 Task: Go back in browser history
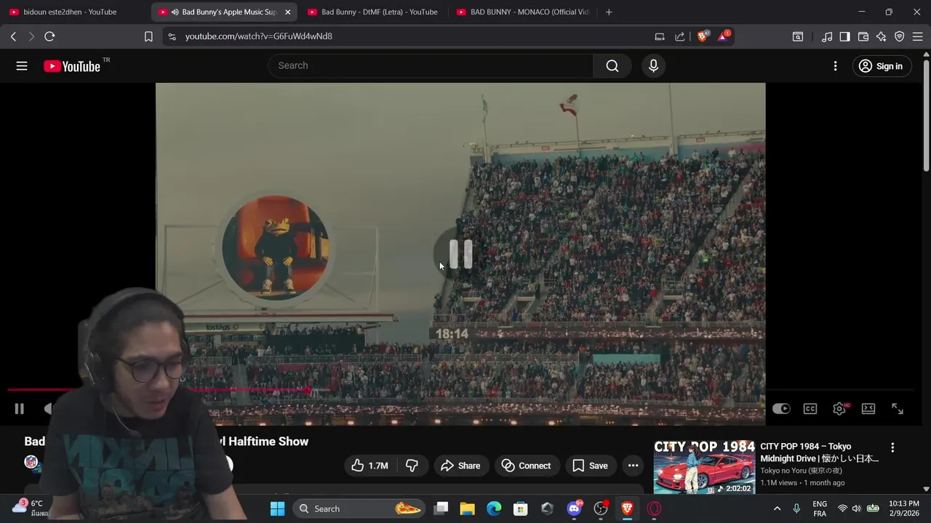(13, 36)
